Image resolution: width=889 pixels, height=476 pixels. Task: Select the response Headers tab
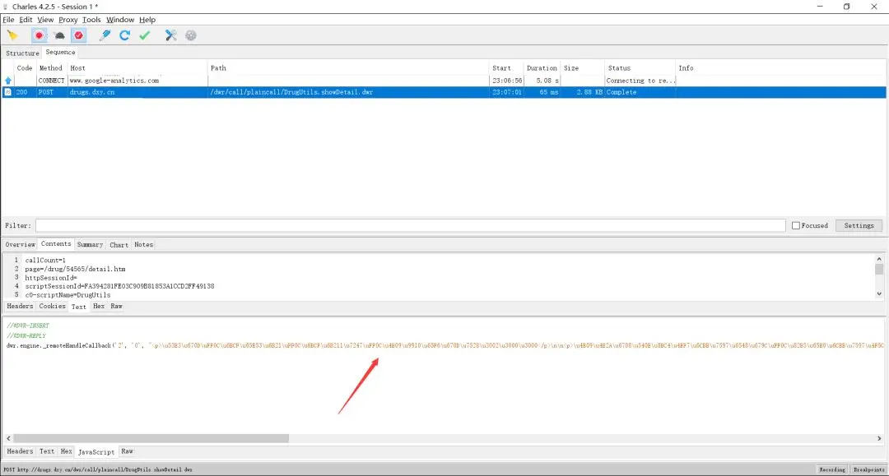[x=20, y=451]
